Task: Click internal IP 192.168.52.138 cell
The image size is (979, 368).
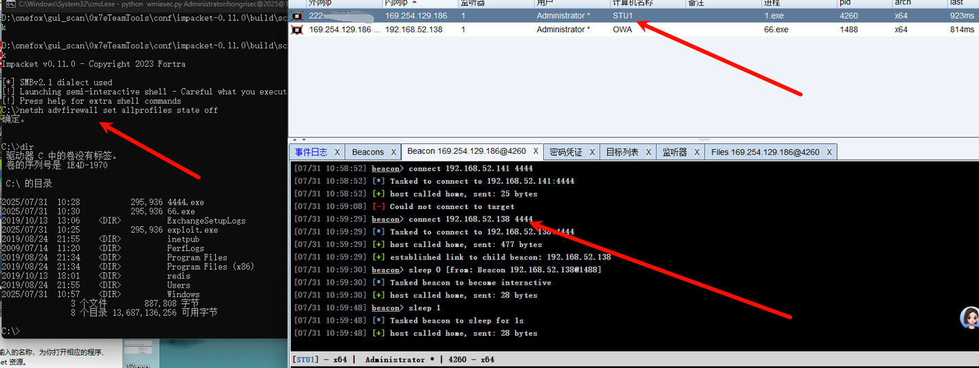Action: tap(414, 30)
